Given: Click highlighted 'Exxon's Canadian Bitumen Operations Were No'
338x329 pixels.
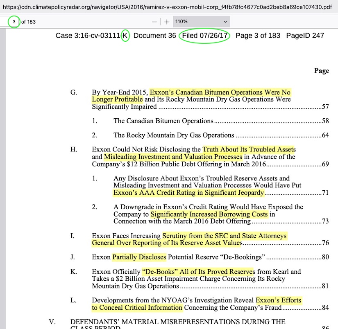Looking at the screenshot, I should (x=220, y=92).
